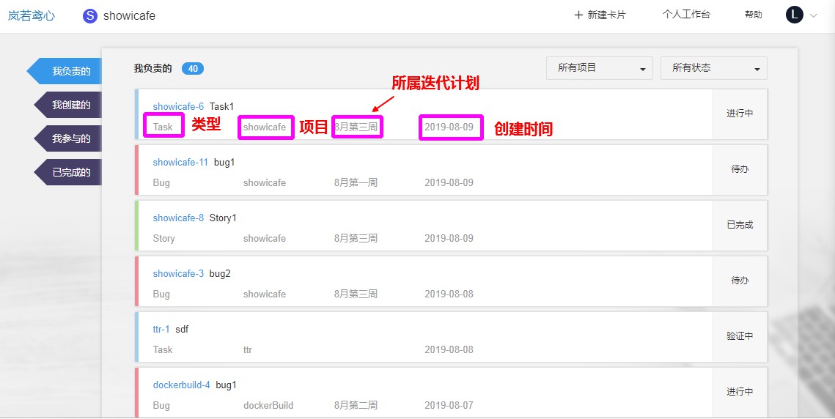Click 8月第三周 iteration in showicafe-8 card

(356, 239)
